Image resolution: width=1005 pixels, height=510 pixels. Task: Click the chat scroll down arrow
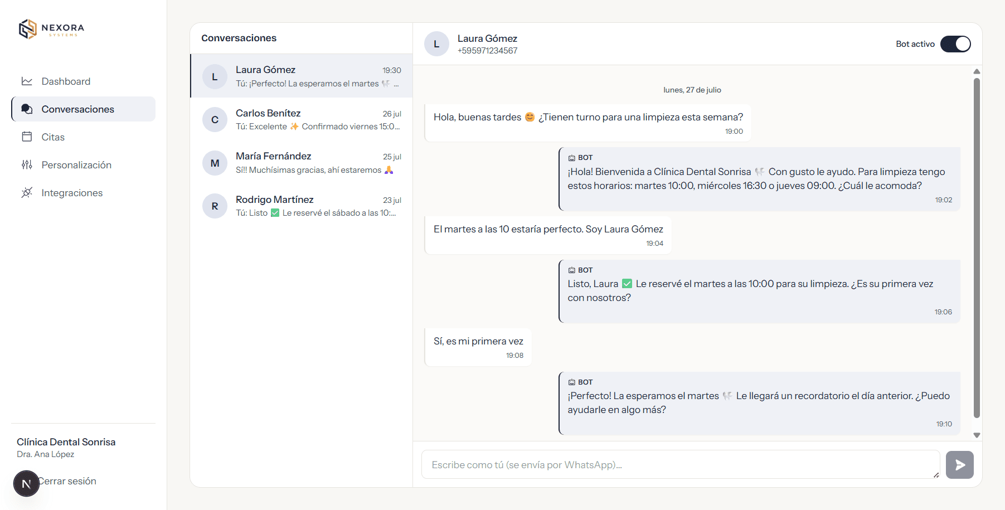pyautogui.click(x=977, y=435)
